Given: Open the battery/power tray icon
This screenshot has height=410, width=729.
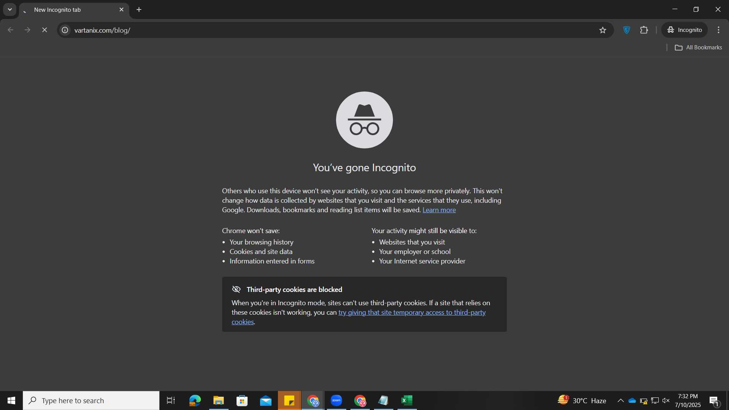Looking at the screenshot, I should coord(644,401).
